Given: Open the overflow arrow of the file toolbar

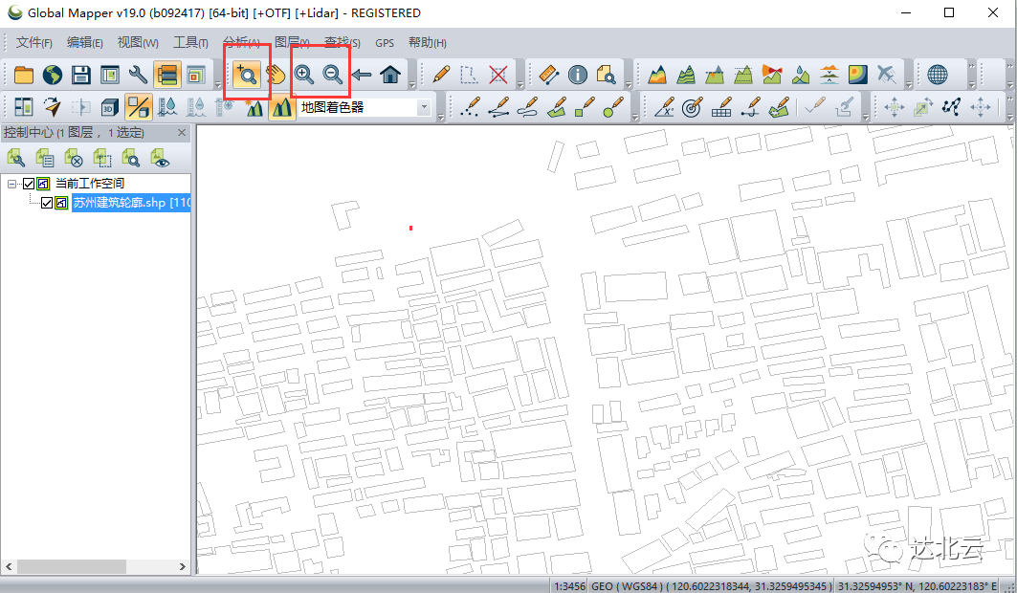Looking at the screenshot, I should pyautogui.click(x=218, y=83).
